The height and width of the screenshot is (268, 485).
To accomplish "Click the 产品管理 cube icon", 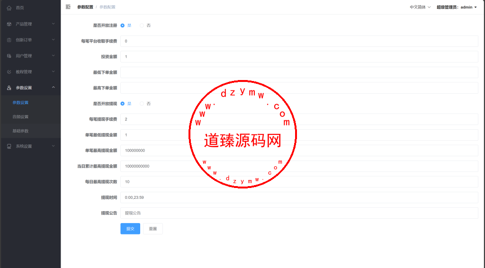I will pyautogui.click(x=9, y=24).
